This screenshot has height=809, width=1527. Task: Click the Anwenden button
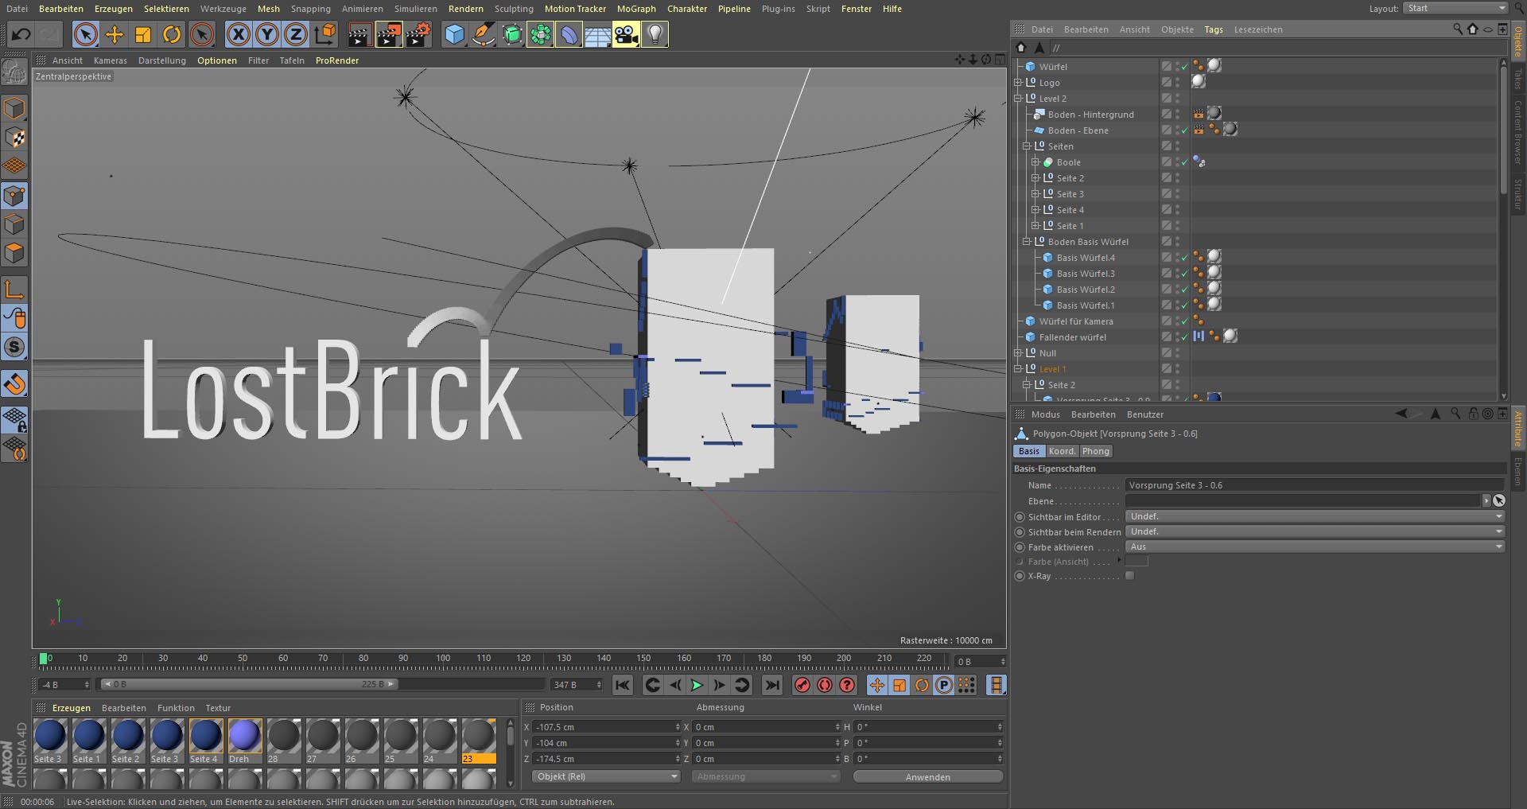pyautogui.click(x=927, y=777)
